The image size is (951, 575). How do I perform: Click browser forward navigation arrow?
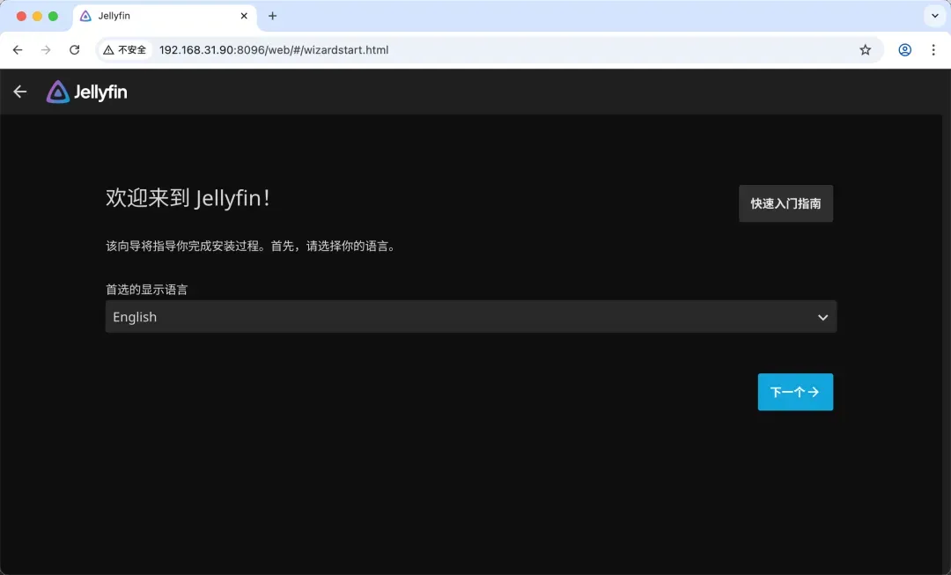click(46, 49)
